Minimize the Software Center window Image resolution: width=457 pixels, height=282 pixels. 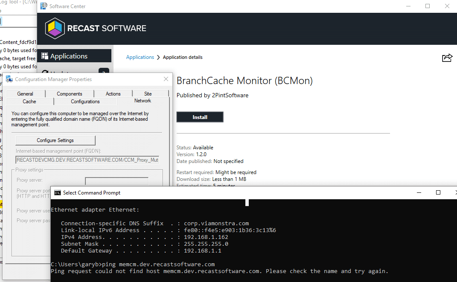[408, 6]
